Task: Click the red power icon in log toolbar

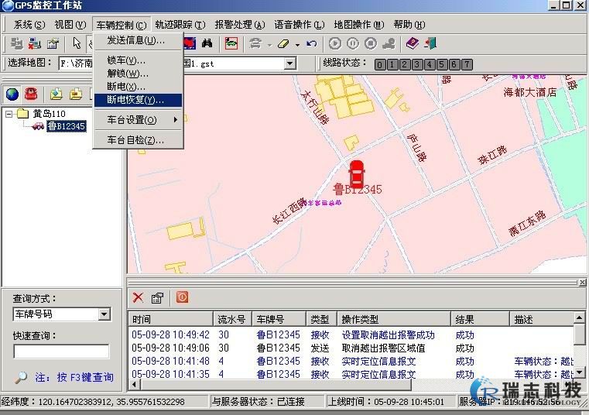Action: (183, 297)
